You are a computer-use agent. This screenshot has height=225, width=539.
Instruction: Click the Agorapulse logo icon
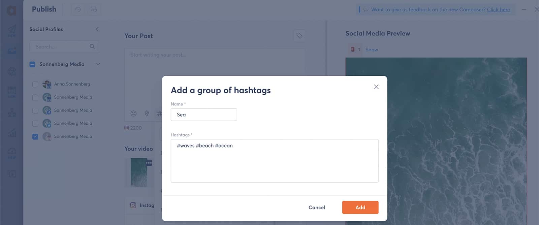pyautogui.click(x=11, y=10)
